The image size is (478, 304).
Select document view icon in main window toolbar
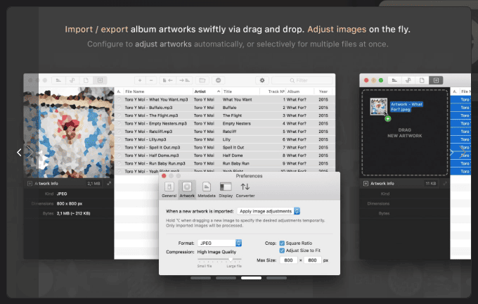click(86, 80)
